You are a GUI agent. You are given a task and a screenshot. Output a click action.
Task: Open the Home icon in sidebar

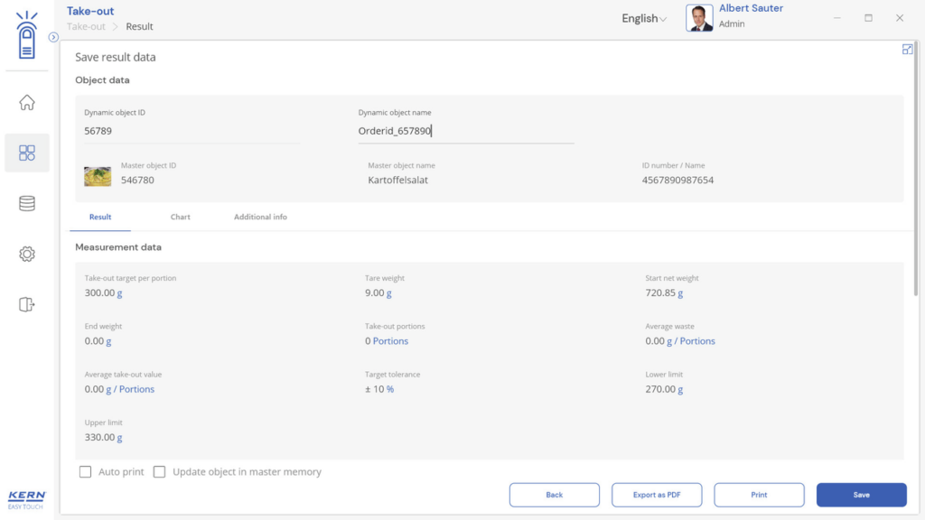(x=26, y=103)
